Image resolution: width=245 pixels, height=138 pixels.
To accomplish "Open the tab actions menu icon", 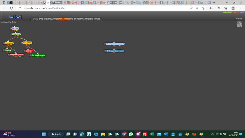I will [x=4, y=3].
